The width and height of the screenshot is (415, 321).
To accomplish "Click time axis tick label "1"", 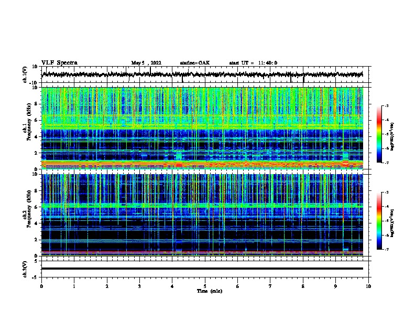I will pyautogui.click(x=74, y=286).
